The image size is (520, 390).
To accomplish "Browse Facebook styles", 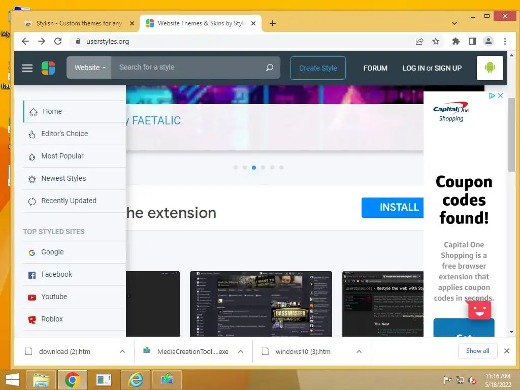I will point(74,274).
